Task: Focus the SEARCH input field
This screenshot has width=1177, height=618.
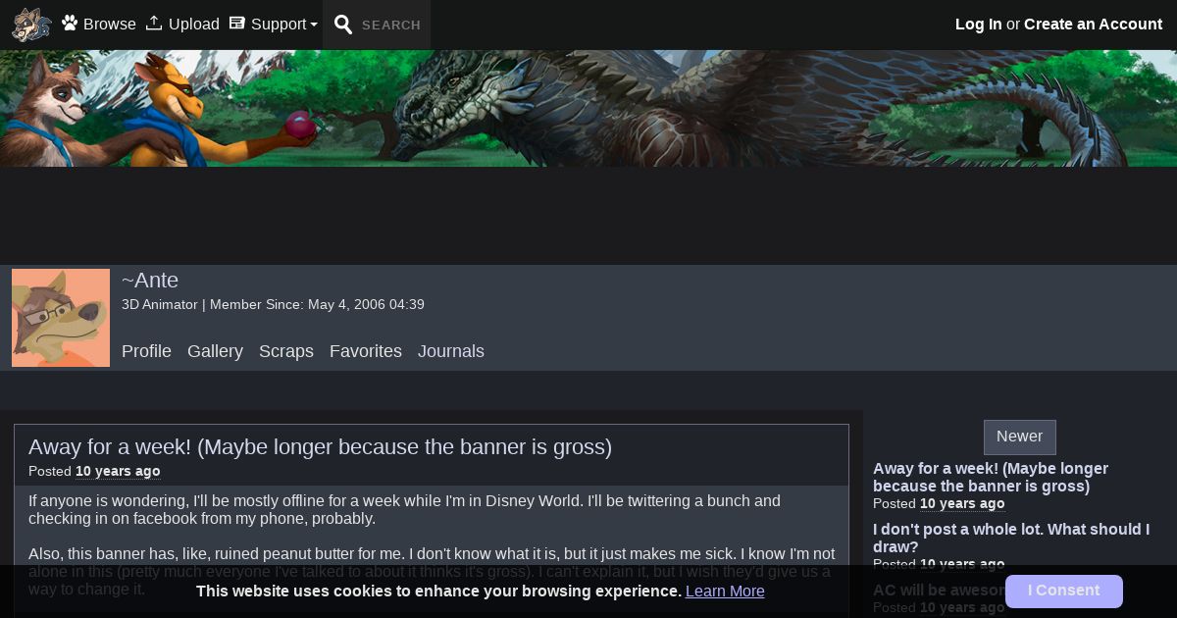Action: pos(391,25)
